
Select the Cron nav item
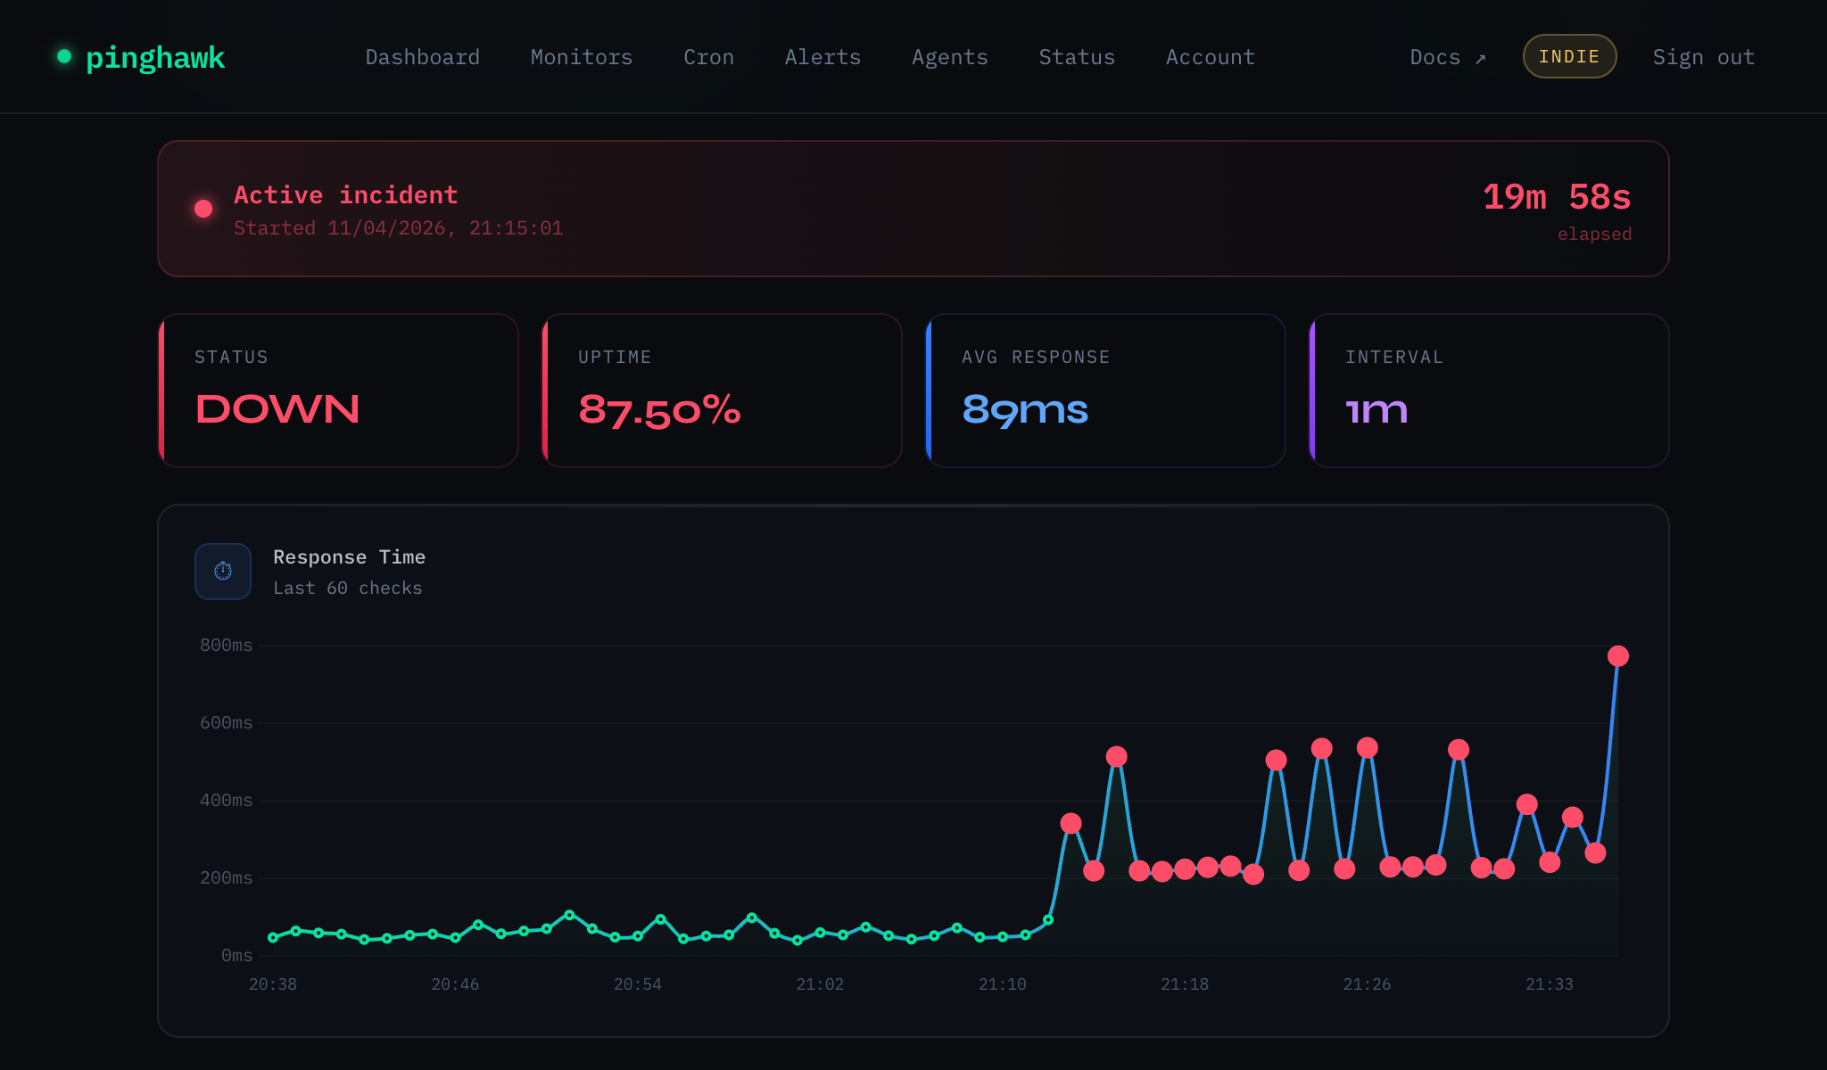coord(708,56)
